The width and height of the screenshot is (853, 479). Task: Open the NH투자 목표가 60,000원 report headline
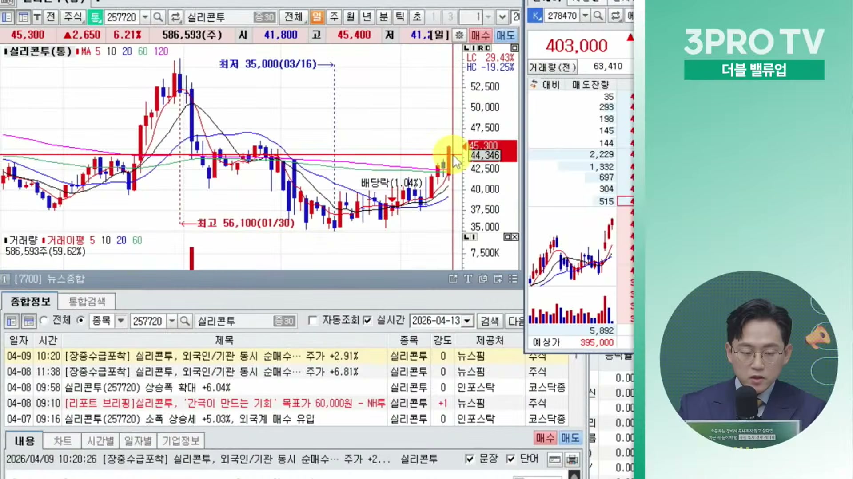point(225,403)
